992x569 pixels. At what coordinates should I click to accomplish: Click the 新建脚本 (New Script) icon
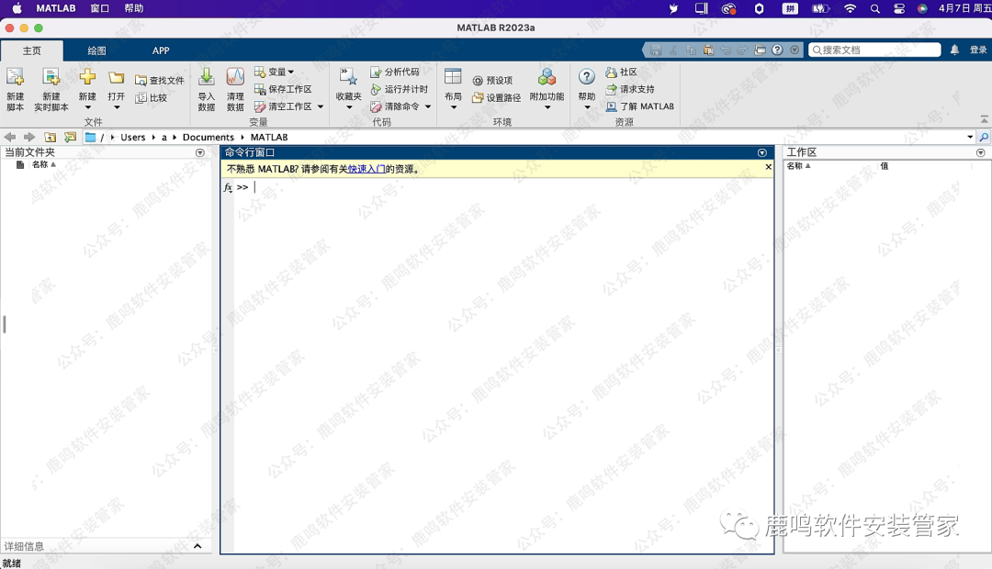[x=15, y=79]
